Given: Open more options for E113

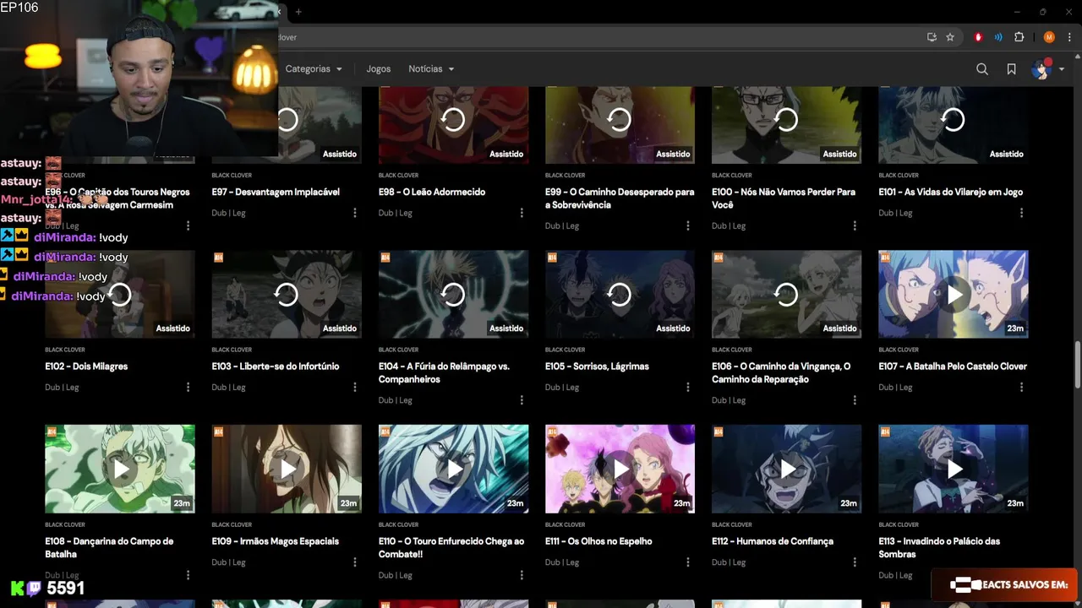Looking at the screenshot, I should (1021, 575).
